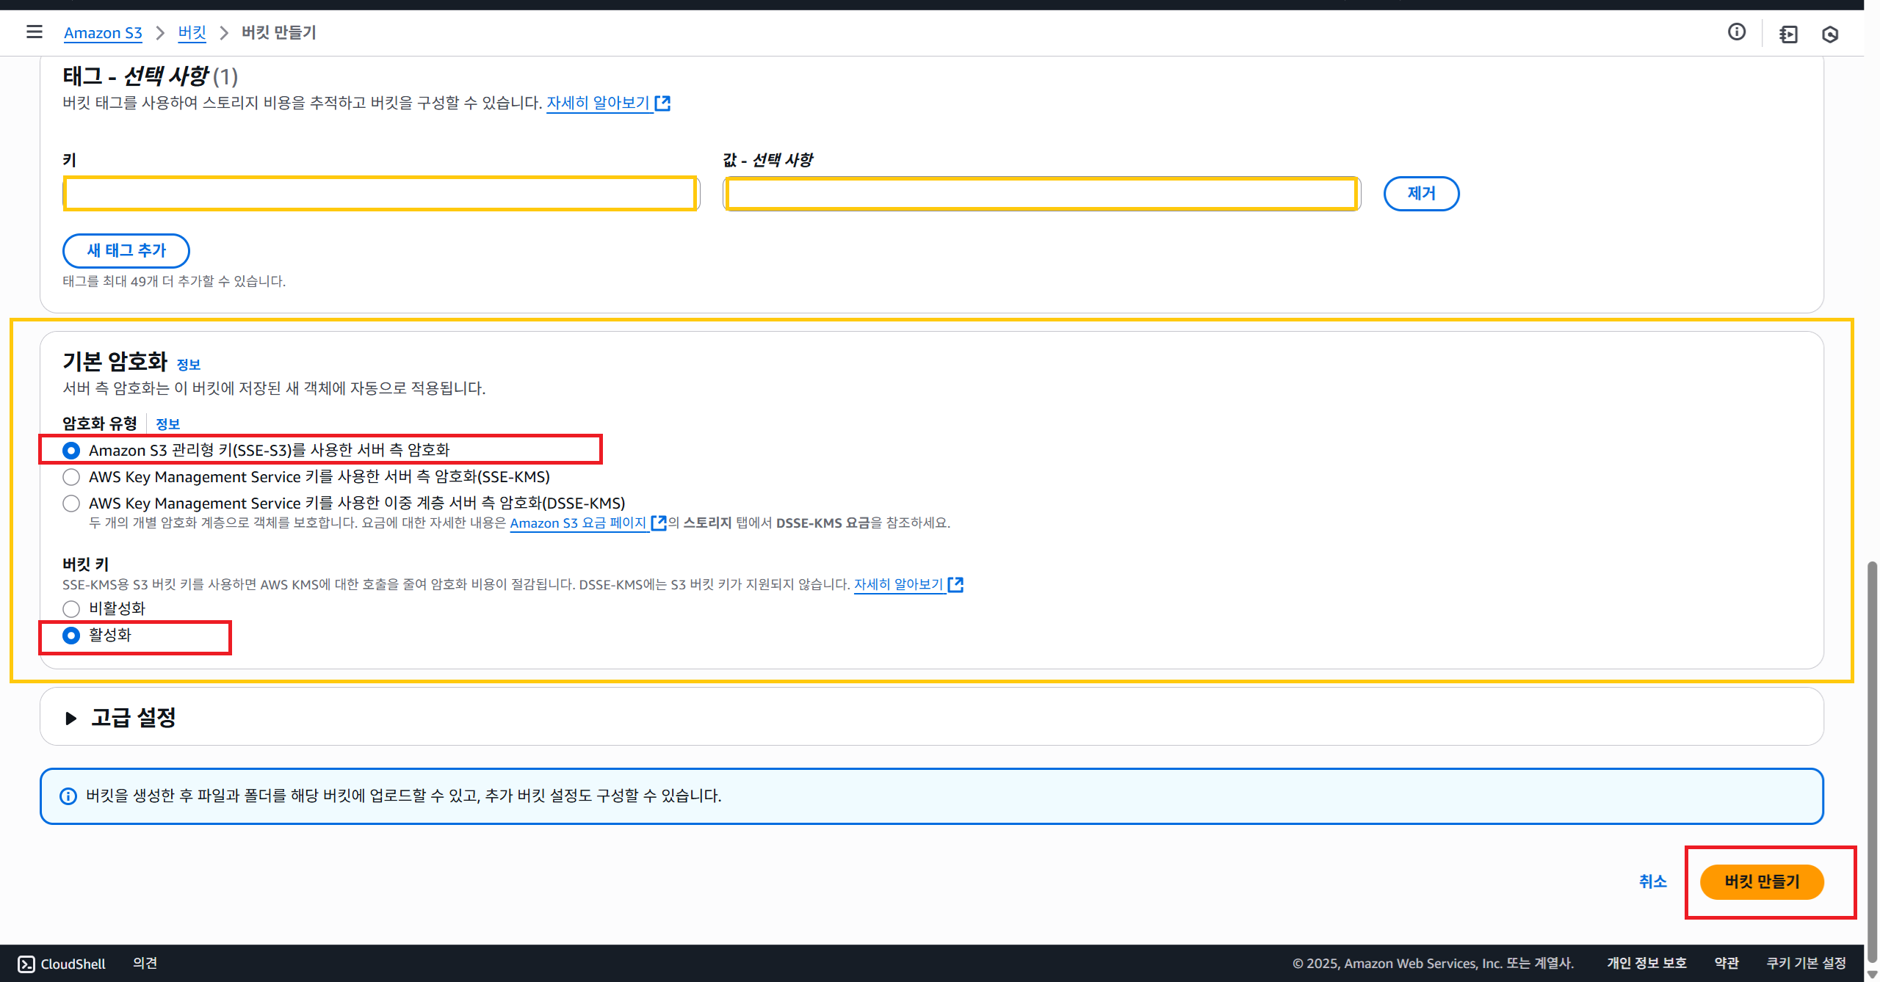Select SSE-S3 server-side encryption radio
The image size is (1880, 982).
tap(71, 451)
